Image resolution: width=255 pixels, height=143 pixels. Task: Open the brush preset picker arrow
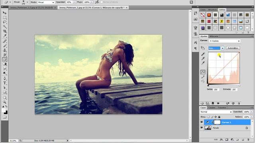tap(27, 2)
